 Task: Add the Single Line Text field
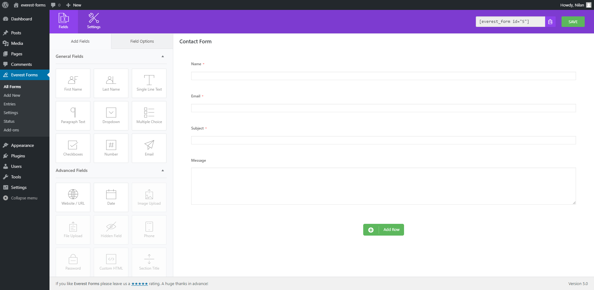(x=149, y=83)
